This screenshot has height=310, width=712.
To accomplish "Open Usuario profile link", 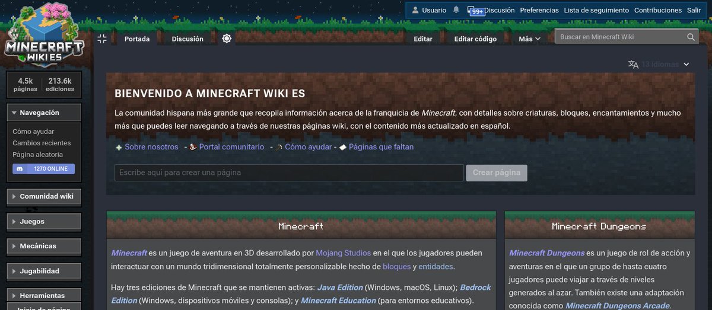I will pyautogui.click(x=434, y=10).
